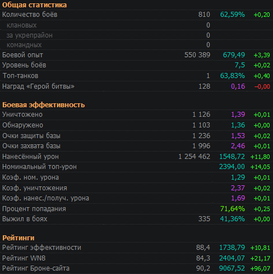Click the "Рейтинг Броне-сайта" delta +96,07

[x=260, y=268]
